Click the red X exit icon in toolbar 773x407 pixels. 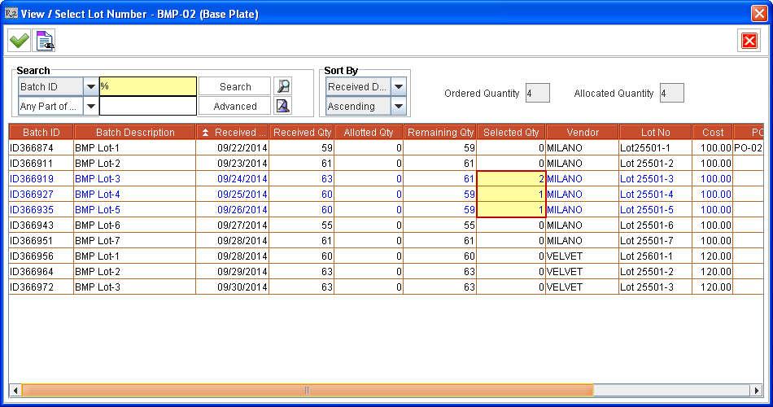point(749,40)
